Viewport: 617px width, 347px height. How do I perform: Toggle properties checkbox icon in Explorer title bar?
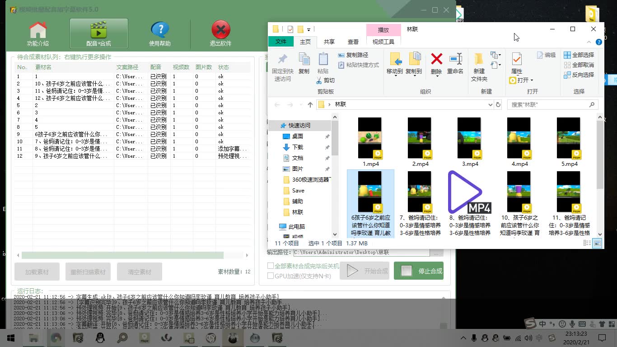point(290,29)
